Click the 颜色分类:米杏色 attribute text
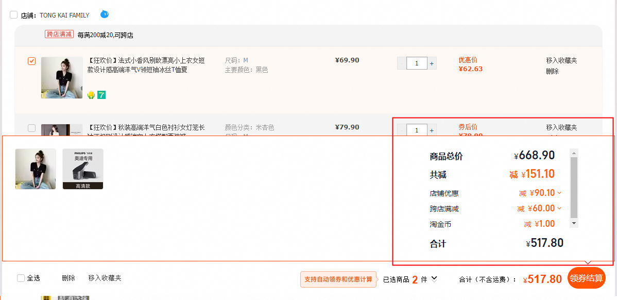 click(x=249, y=127)
